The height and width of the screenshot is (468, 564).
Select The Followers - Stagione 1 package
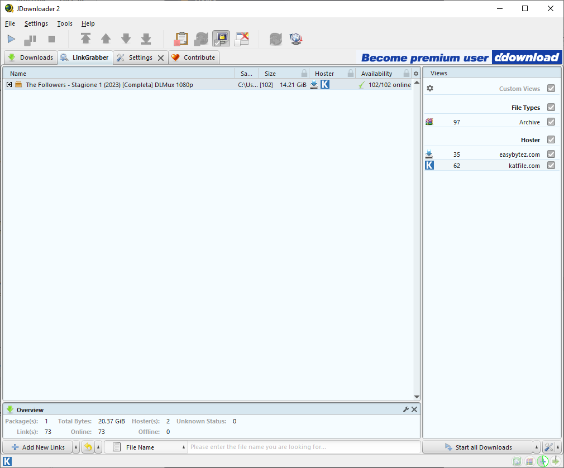pyautogui.click(x=109, y=85)
